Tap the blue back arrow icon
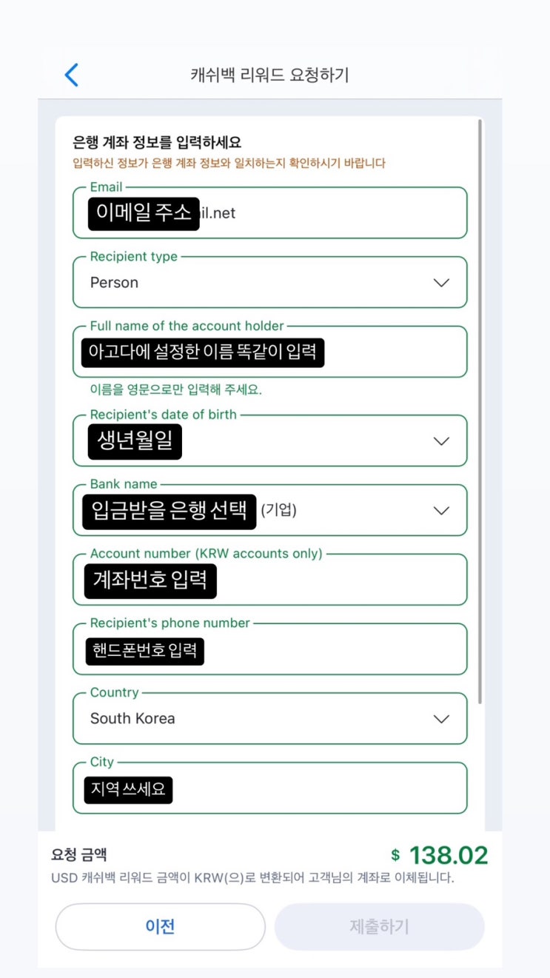Image resolution: width=550 pixels, height=978 pixels. point(72,75)
